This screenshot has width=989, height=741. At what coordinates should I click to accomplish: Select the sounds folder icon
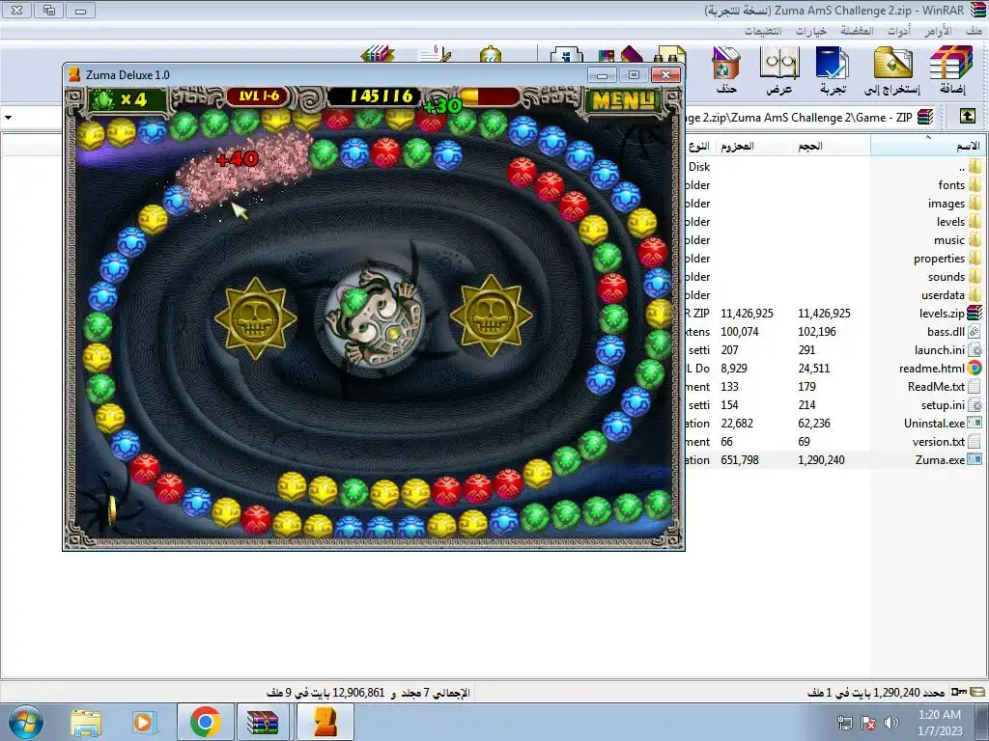point(975,276)
